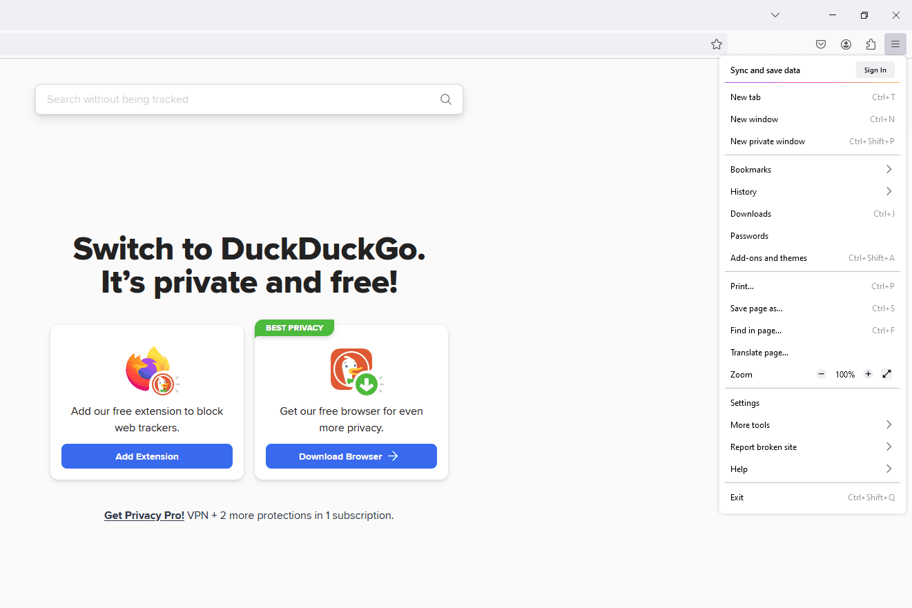Reset zoom via the 100% label
This screenshot has width=912, height=608.
click(x=845, y=375)
